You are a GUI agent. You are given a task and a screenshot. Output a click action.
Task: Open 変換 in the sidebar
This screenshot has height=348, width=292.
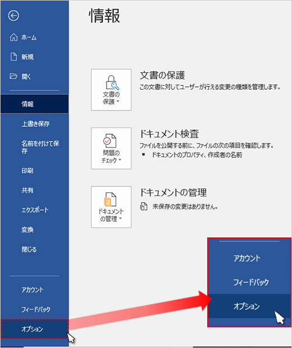coord(34,229)
